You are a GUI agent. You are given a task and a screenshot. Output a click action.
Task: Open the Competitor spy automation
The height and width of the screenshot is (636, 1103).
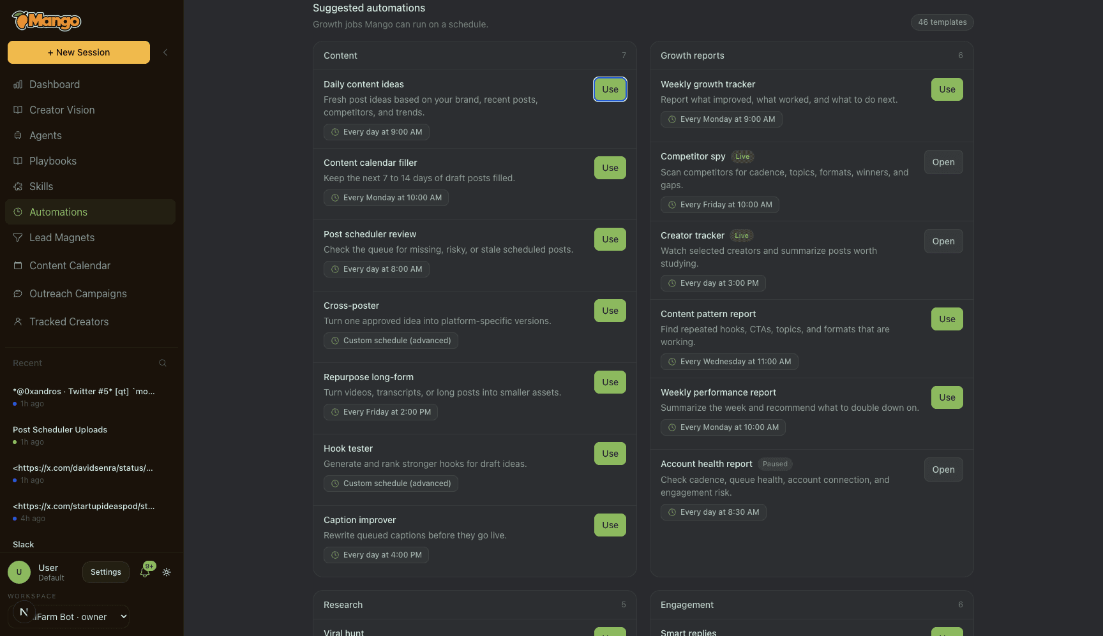(x=943, y=162)
